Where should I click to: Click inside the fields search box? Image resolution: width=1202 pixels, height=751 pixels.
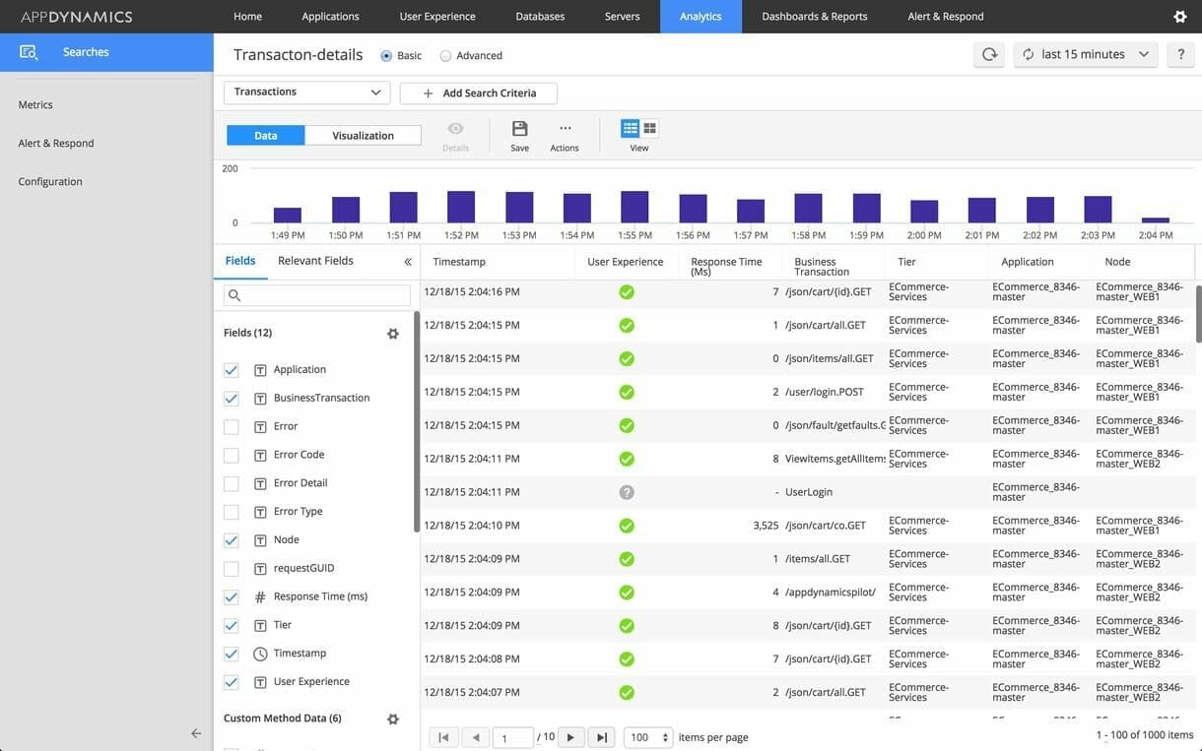click(315, 292)
